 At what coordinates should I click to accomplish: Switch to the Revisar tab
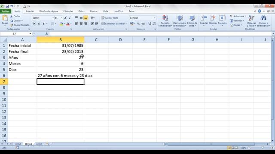(94, 11)
